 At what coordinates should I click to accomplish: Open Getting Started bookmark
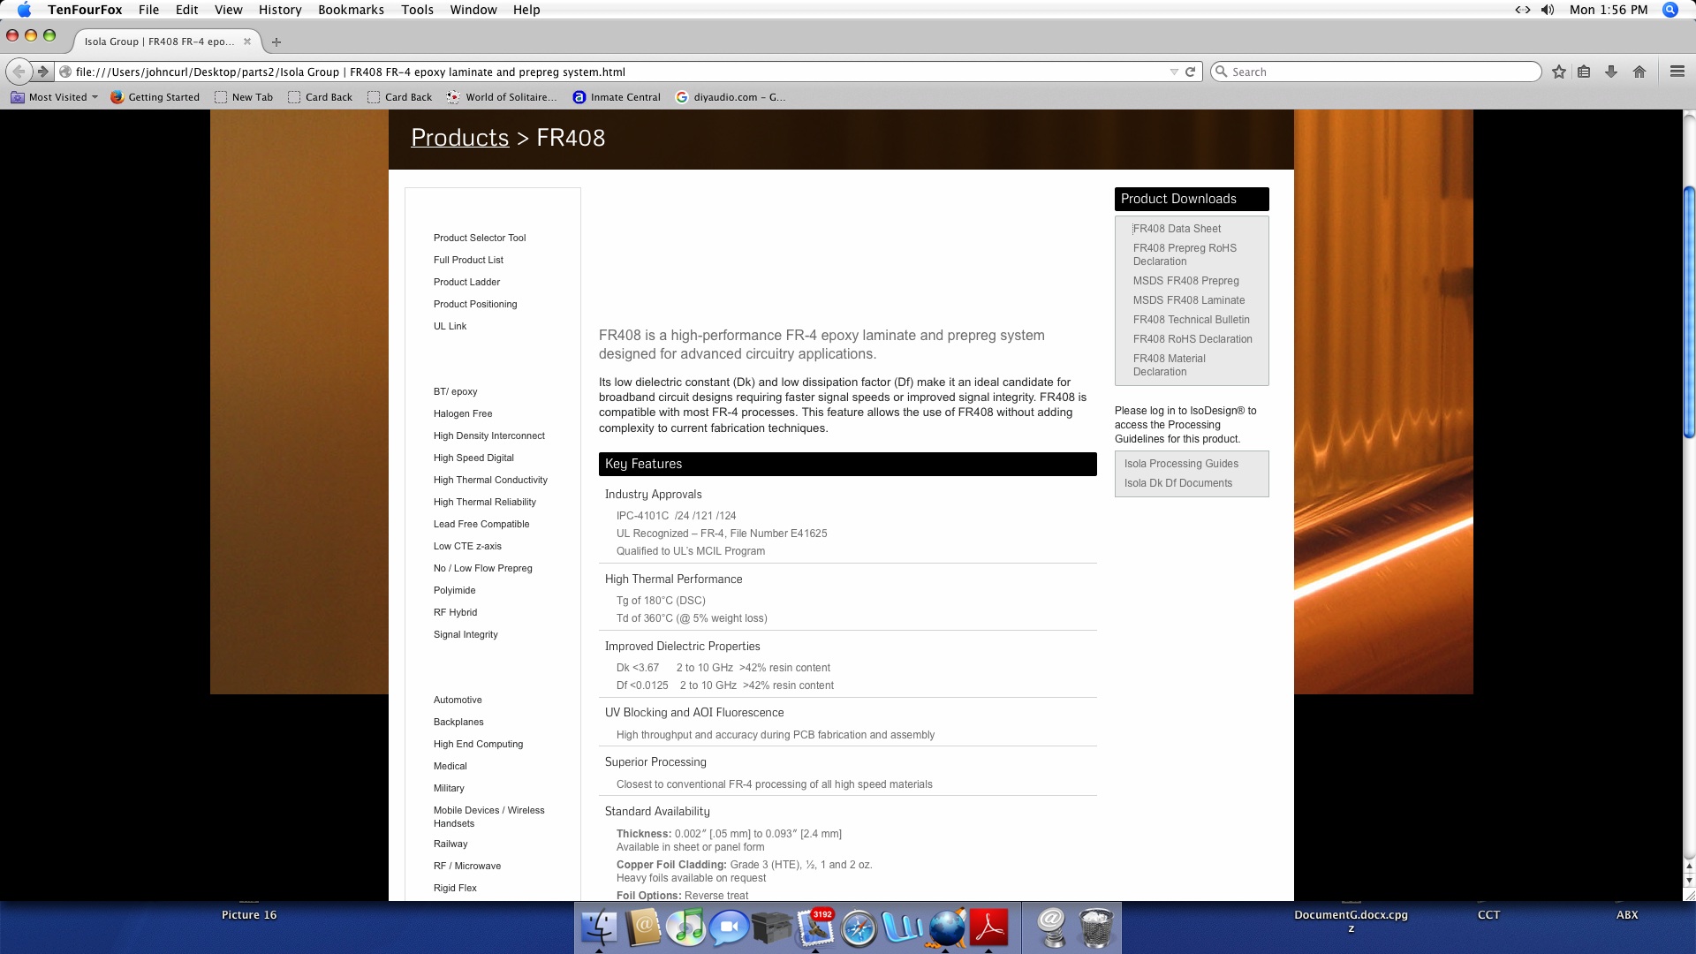tap(155, 97)
